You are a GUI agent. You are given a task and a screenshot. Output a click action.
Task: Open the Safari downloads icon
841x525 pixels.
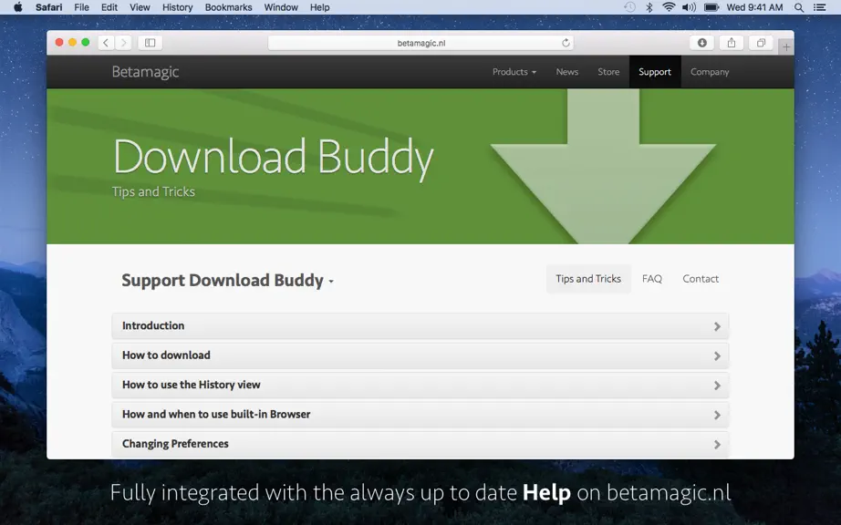click(701, 43)
